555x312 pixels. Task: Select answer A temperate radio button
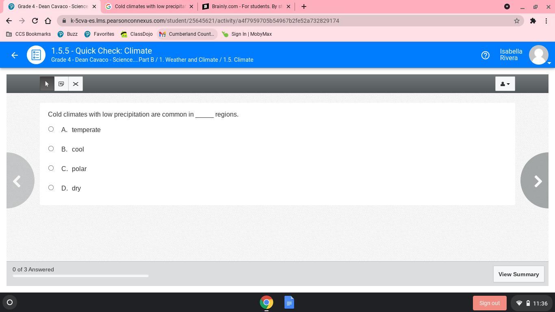[x=51, y=129]
